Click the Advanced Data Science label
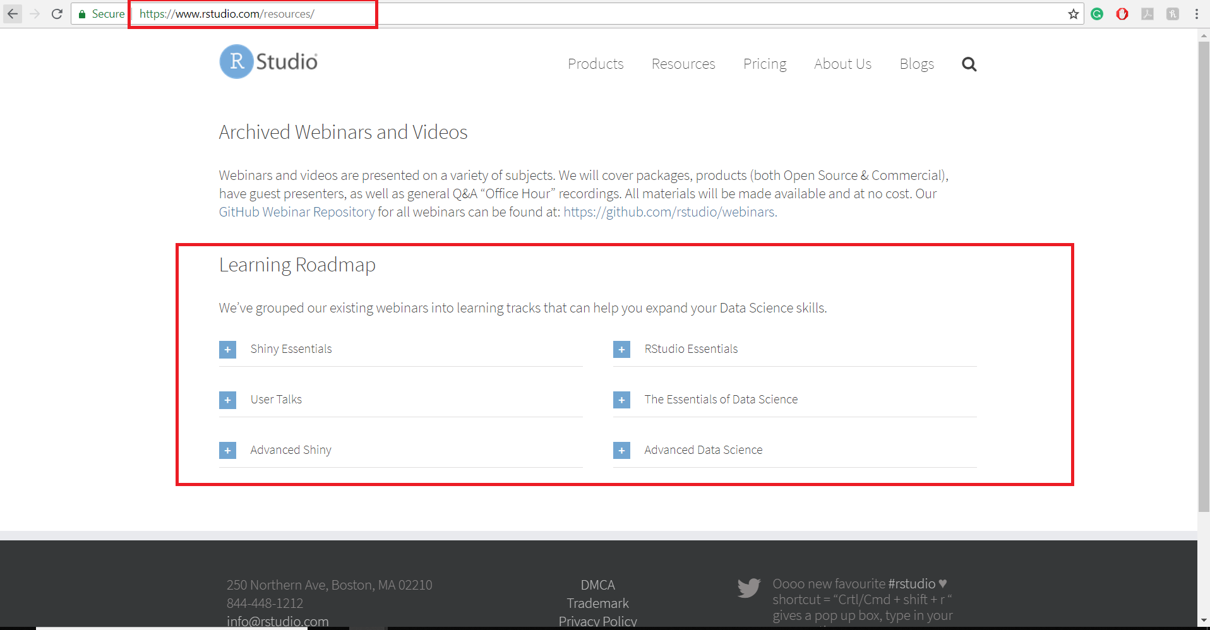 click(x=704, y=450)
